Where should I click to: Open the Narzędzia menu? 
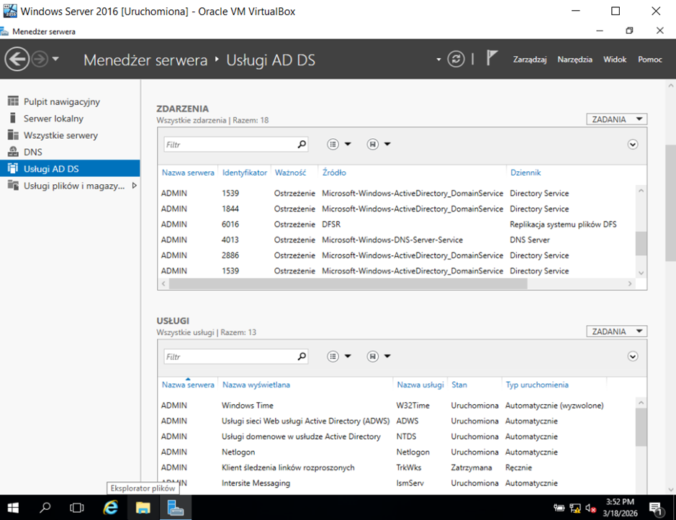[574, 60]
